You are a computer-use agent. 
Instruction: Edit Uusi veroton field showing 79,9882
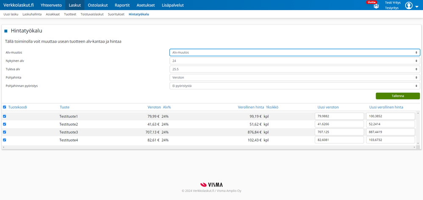339,116
